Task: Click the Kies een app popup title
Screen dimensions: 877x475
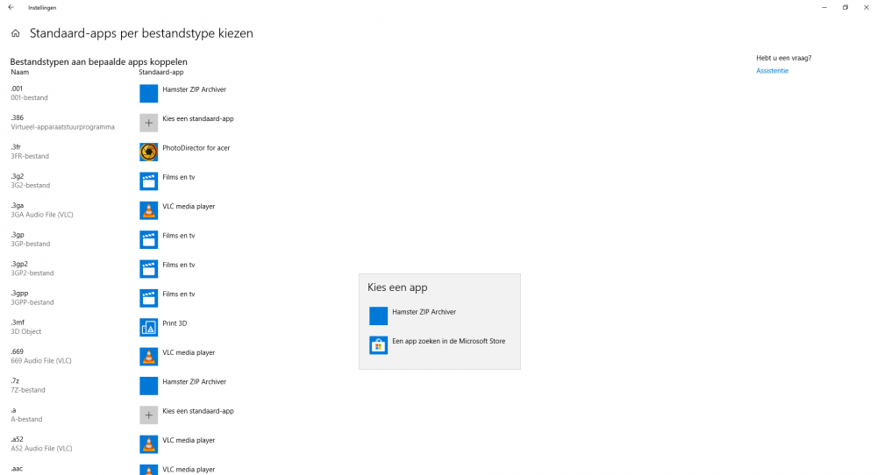Action: point(397,287)
